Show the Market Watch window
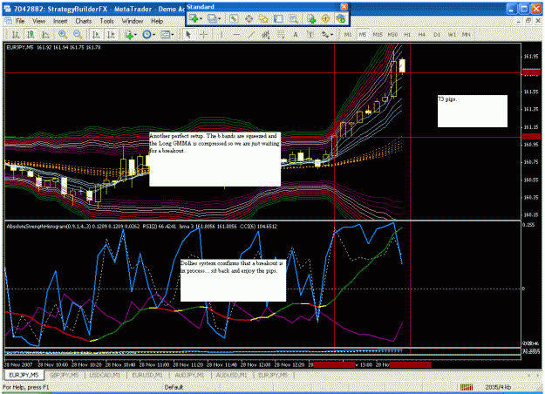 [x=234, y=19]
